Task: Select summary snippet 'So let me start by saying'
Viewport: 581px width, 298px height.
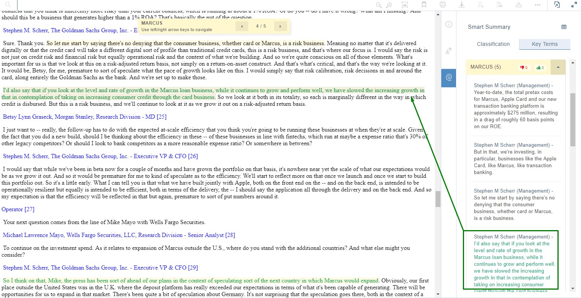Action: point(515,205)
